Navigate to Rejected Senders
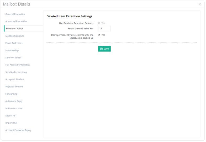Image resolution: width=206 pixels, height=142 pixels. pos(14,87)
